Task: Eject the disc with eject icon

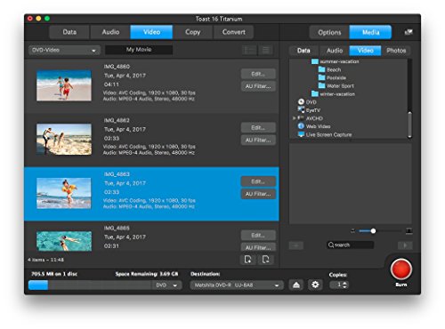Action: tap(296, 285)
